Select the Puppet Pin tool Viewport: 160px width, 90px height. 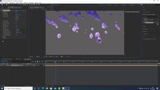(39, 5)
